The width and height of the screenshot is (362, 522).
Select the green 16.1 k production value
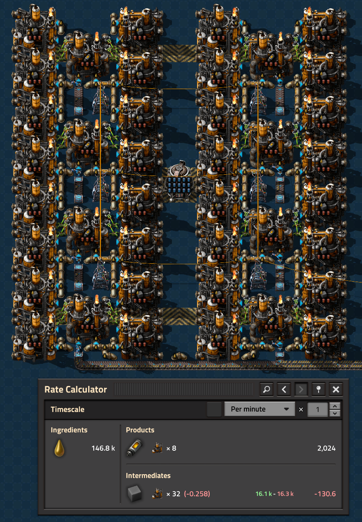pos(263,494)
